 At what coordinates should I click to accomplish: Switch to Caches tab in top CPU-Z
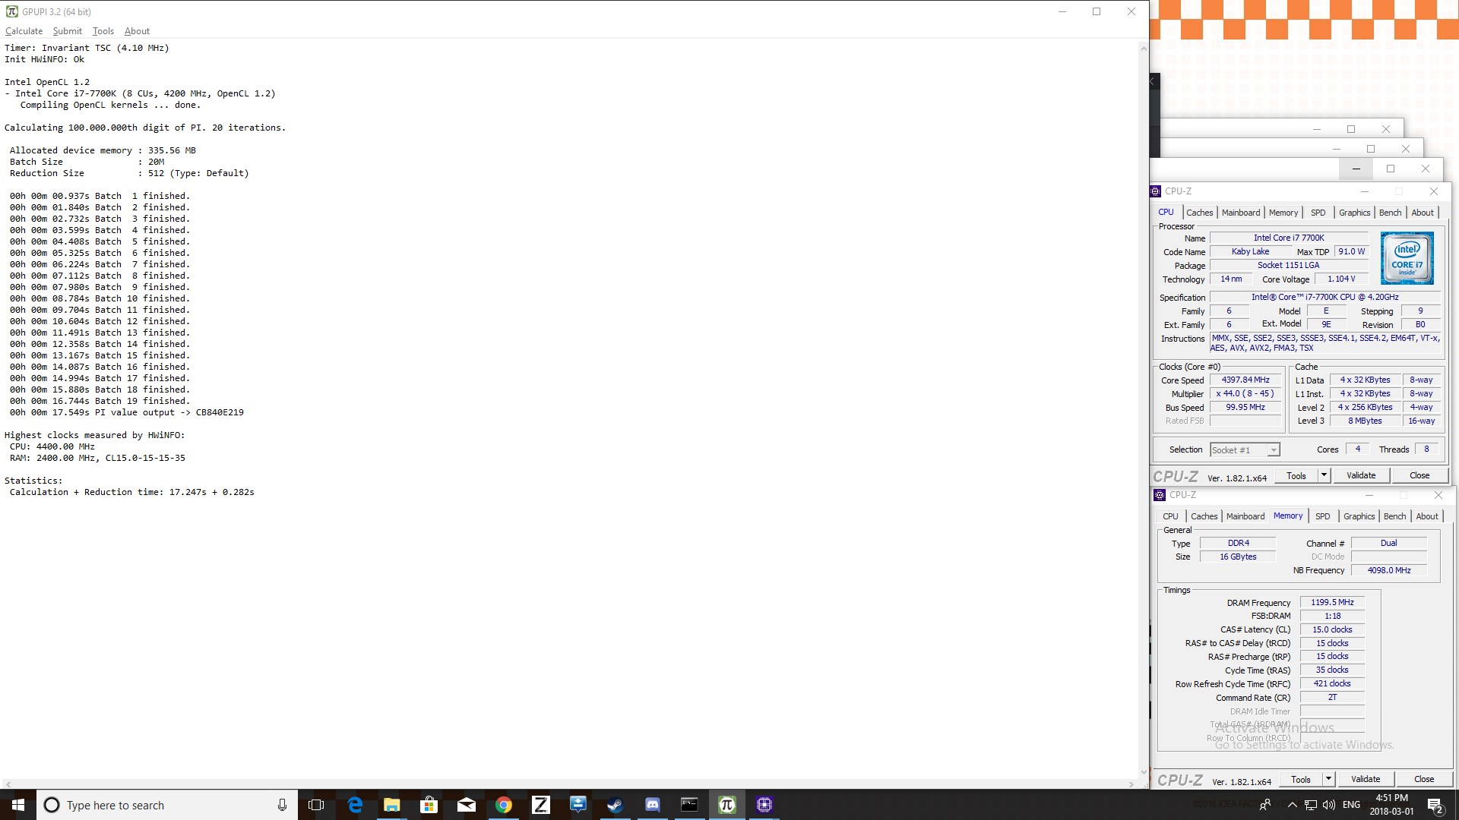coord(1200,213)
